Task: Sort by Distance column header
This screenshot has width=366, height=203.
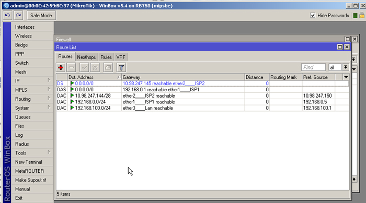Action: [257, 77]
